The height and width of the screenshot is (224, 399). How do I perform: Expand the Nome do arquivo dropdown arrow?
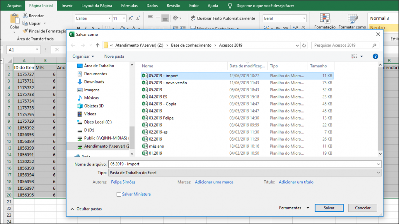coord(378,164)
